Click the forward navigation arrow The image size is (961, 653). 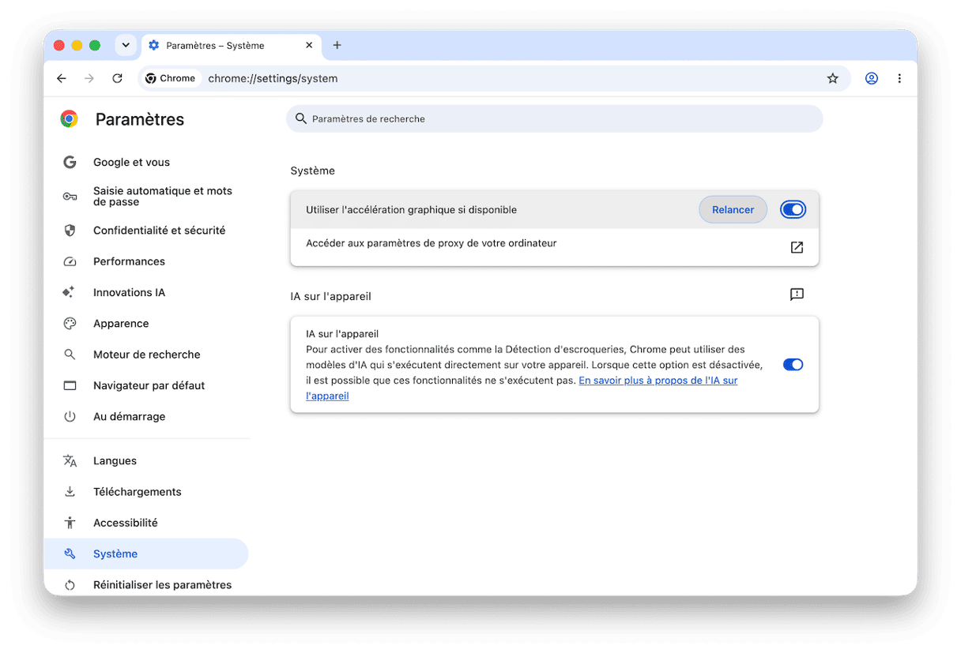pyautogui.click(x=89, y=78)
